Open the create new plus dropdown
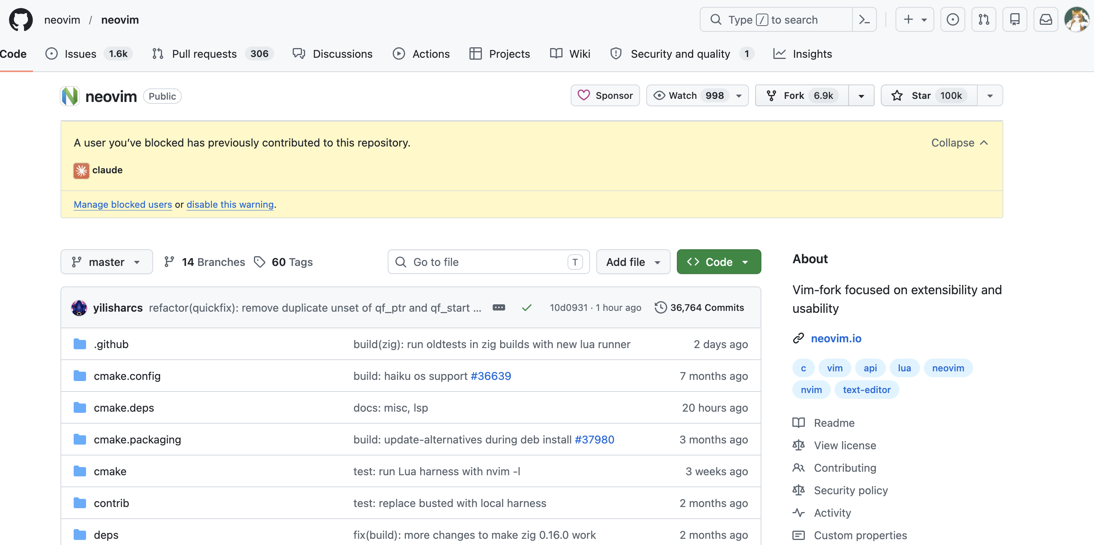1094x545 pixels. pos(915,19)
